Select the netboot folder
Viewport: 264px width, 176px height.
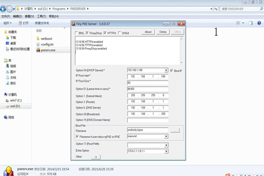44,39
